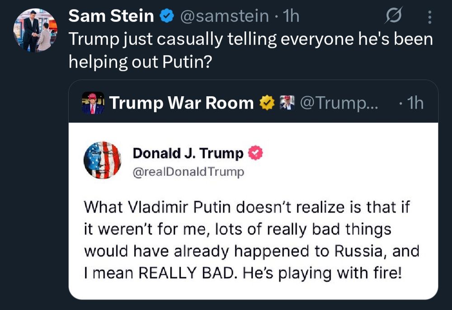452x310 pixels.
Task: Click the Grok slashed-circle icon
Action: tap(393, 16)
